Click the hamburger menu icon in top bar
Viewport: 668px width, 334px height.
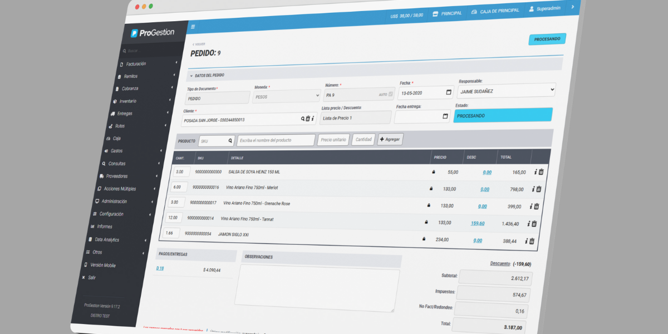click(193, 27)
